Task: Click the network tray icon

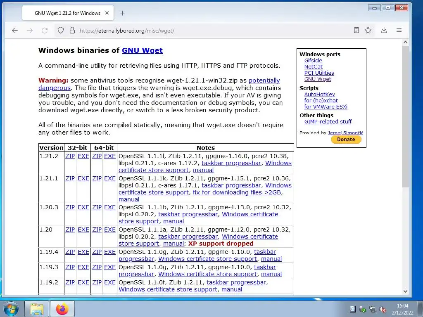Action: [x=372, y=310]
